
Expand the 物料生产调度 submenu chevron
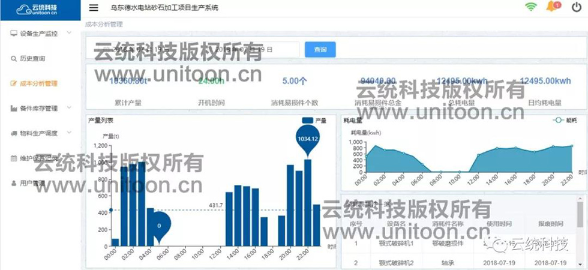tap(69, 133)
